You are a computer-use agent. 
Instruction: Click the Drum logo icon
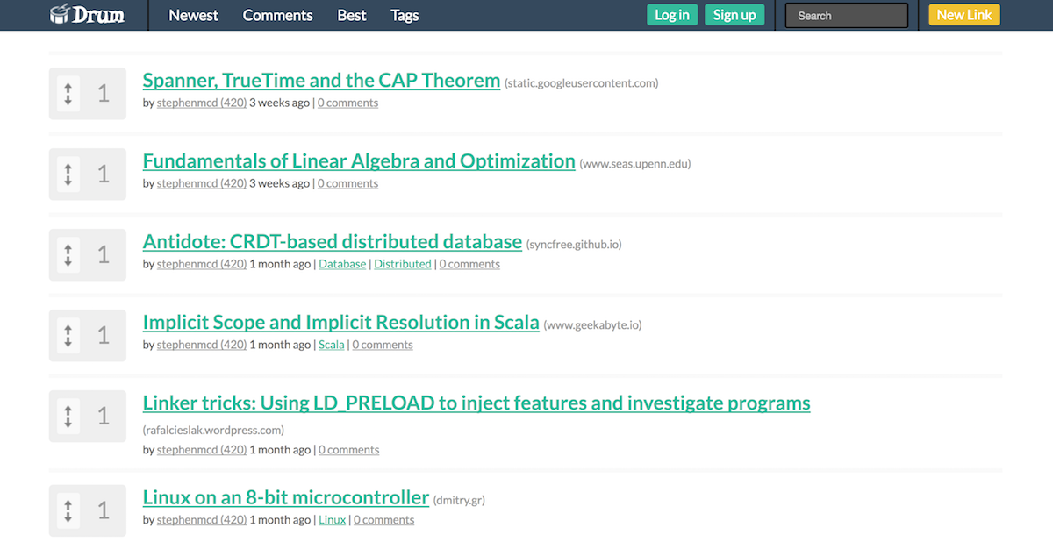[x=61, y=14]
